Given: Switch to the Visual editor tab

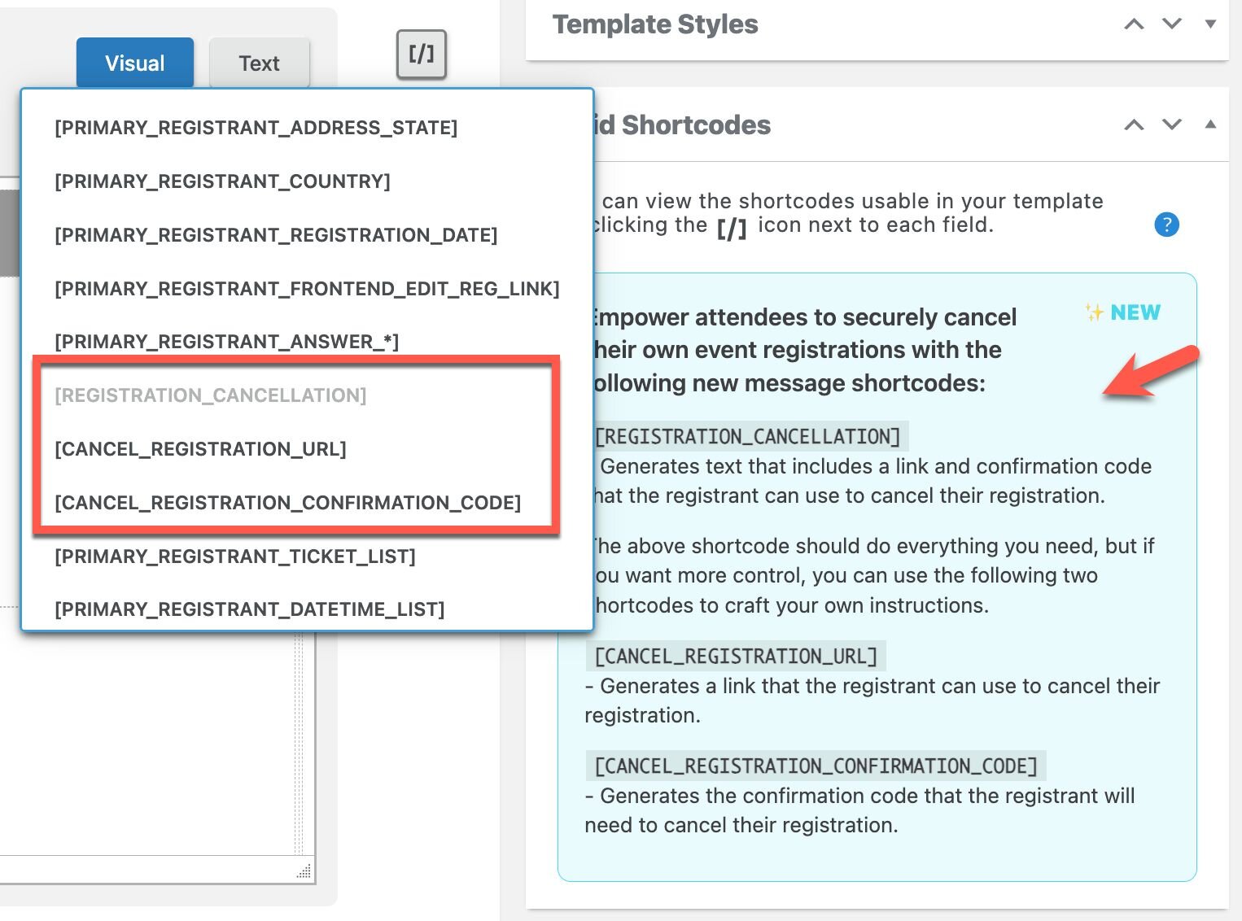Looking at the screenshot, I should (x=135, y=63).
